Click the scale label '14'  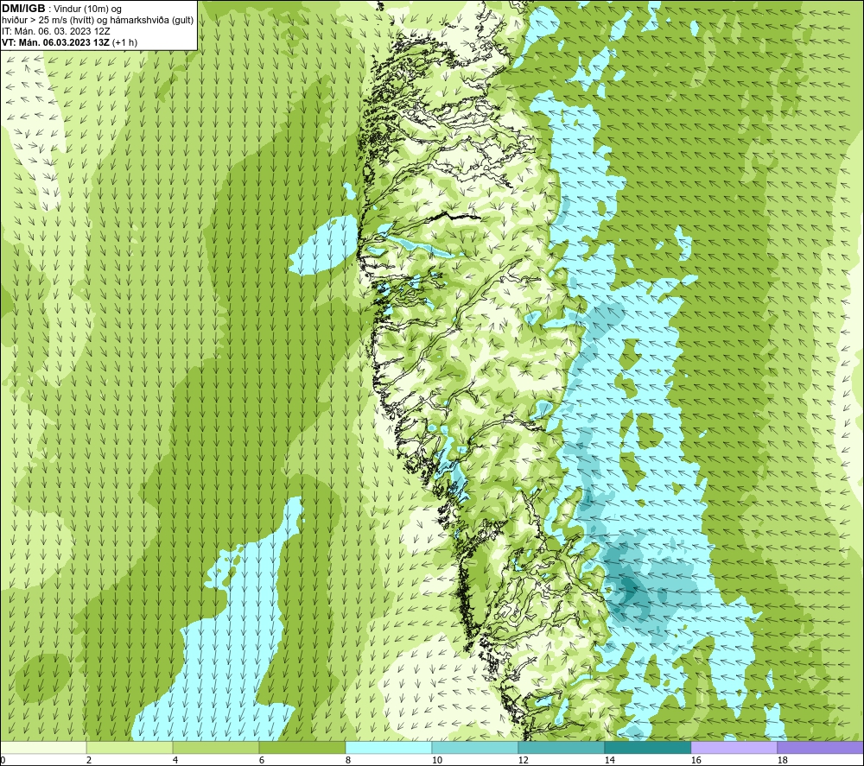tap(609, 761)
